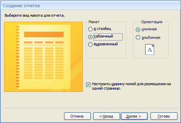Finish wizard with 'Готово' button
This screenshot has height=123, width=181.
coord(164,116)
